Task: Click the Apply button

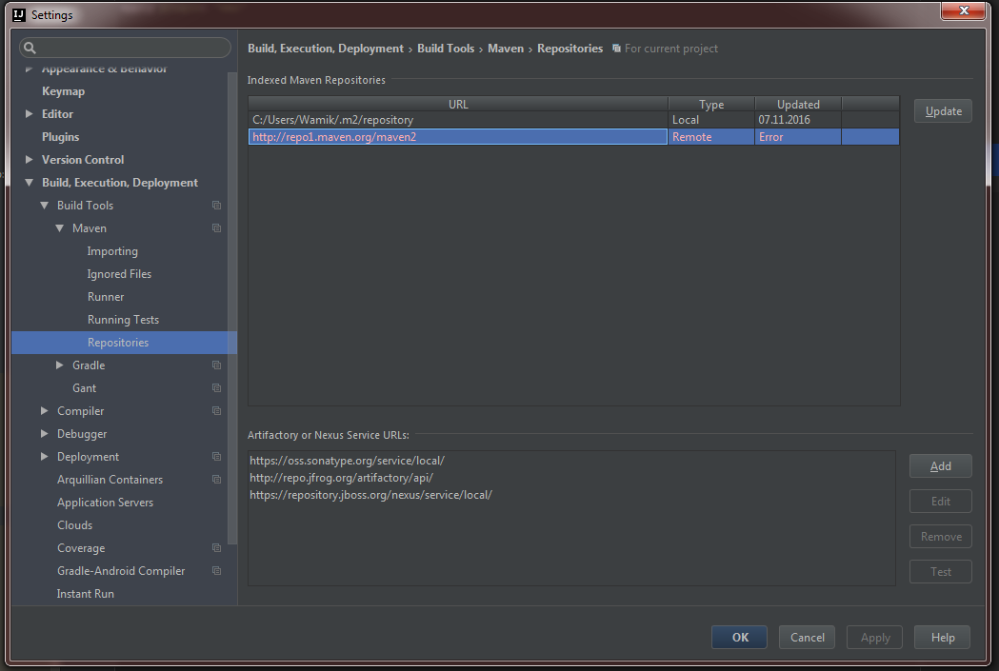Action: (875, 638)
